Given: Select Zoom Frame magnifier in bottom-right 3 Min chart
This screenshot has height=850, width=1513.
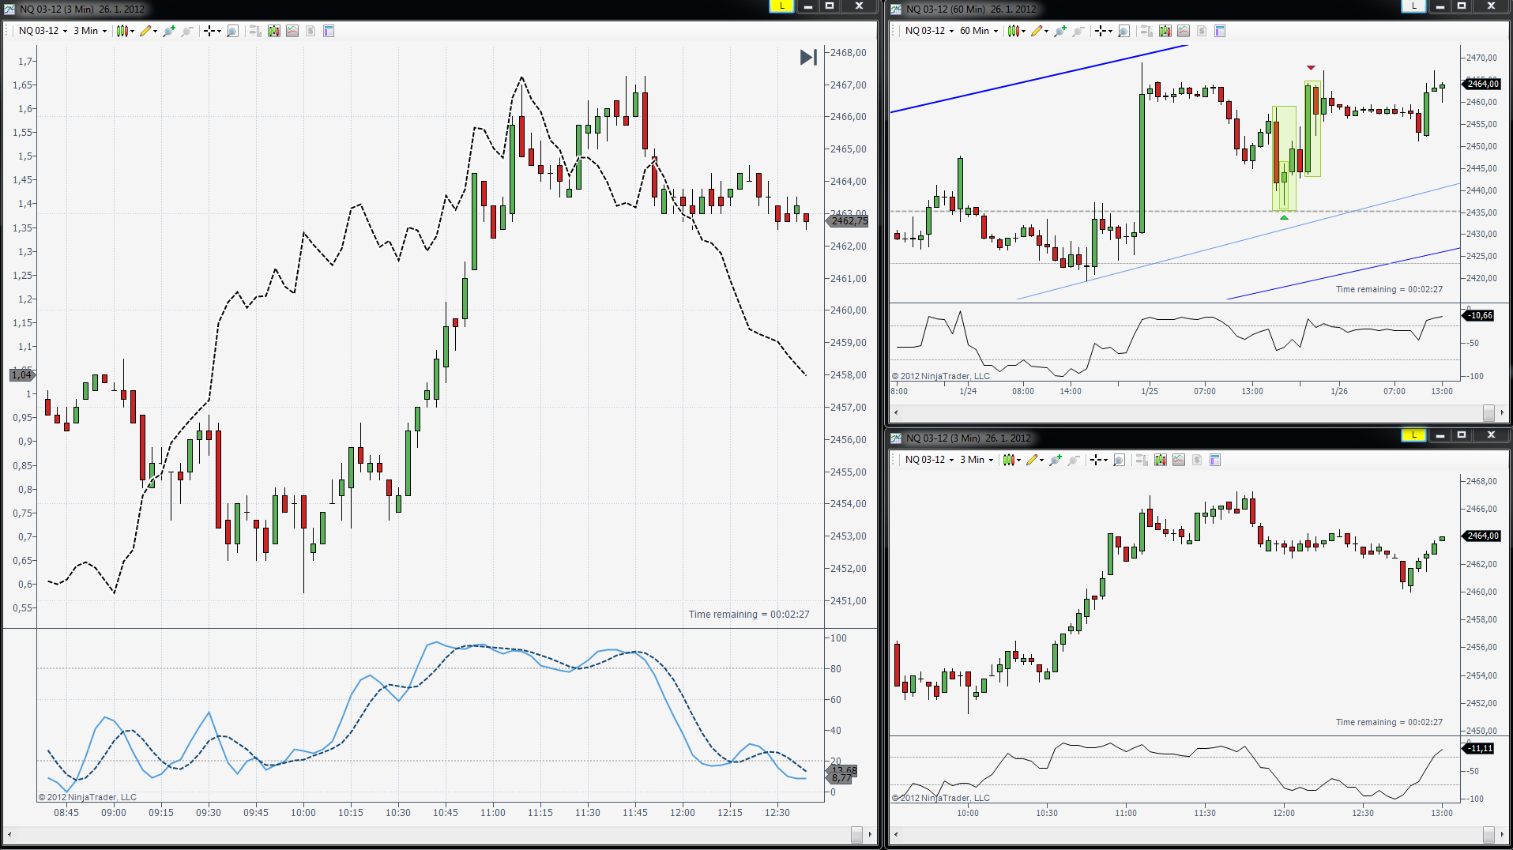Looking at the screenshot, I should point(1119,460).
